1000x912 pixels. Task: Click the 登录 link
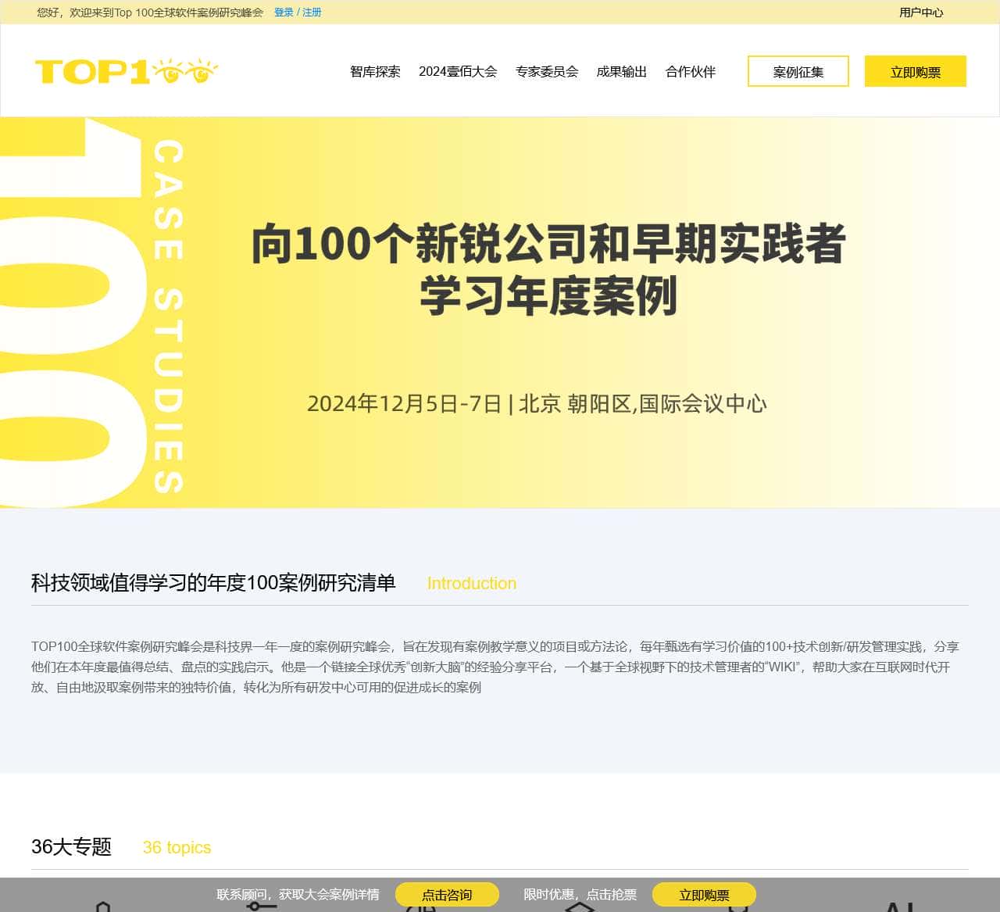click(283, 13)
